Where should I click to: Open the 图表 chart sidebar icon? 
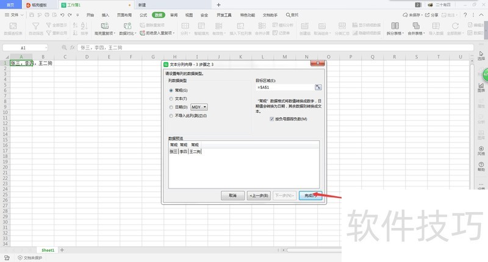click(x=481, y=87)
